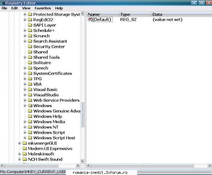This screenshot has height=175, width=212.
Task: Click the tree pane scroll-down arrow
Action: click(x=82, y=161)
